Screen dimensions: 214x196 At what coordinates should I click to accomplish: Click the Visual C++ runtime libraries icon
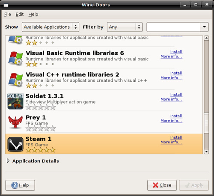pos(15,80)
